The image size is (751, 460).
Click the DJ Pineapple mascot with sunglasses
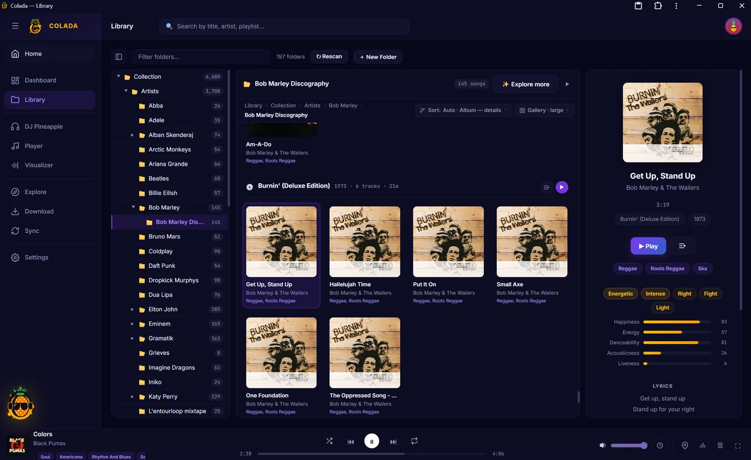point(20,403)
